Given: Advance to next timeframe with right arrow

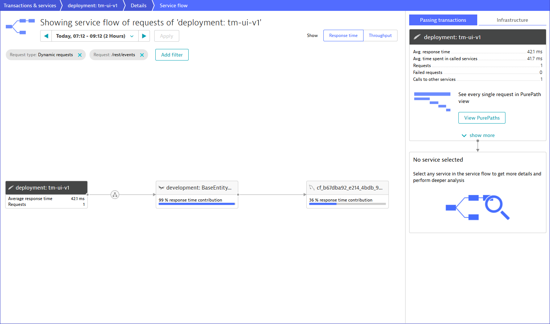Looking at the screenshot, I should click(x=144, y=36).
